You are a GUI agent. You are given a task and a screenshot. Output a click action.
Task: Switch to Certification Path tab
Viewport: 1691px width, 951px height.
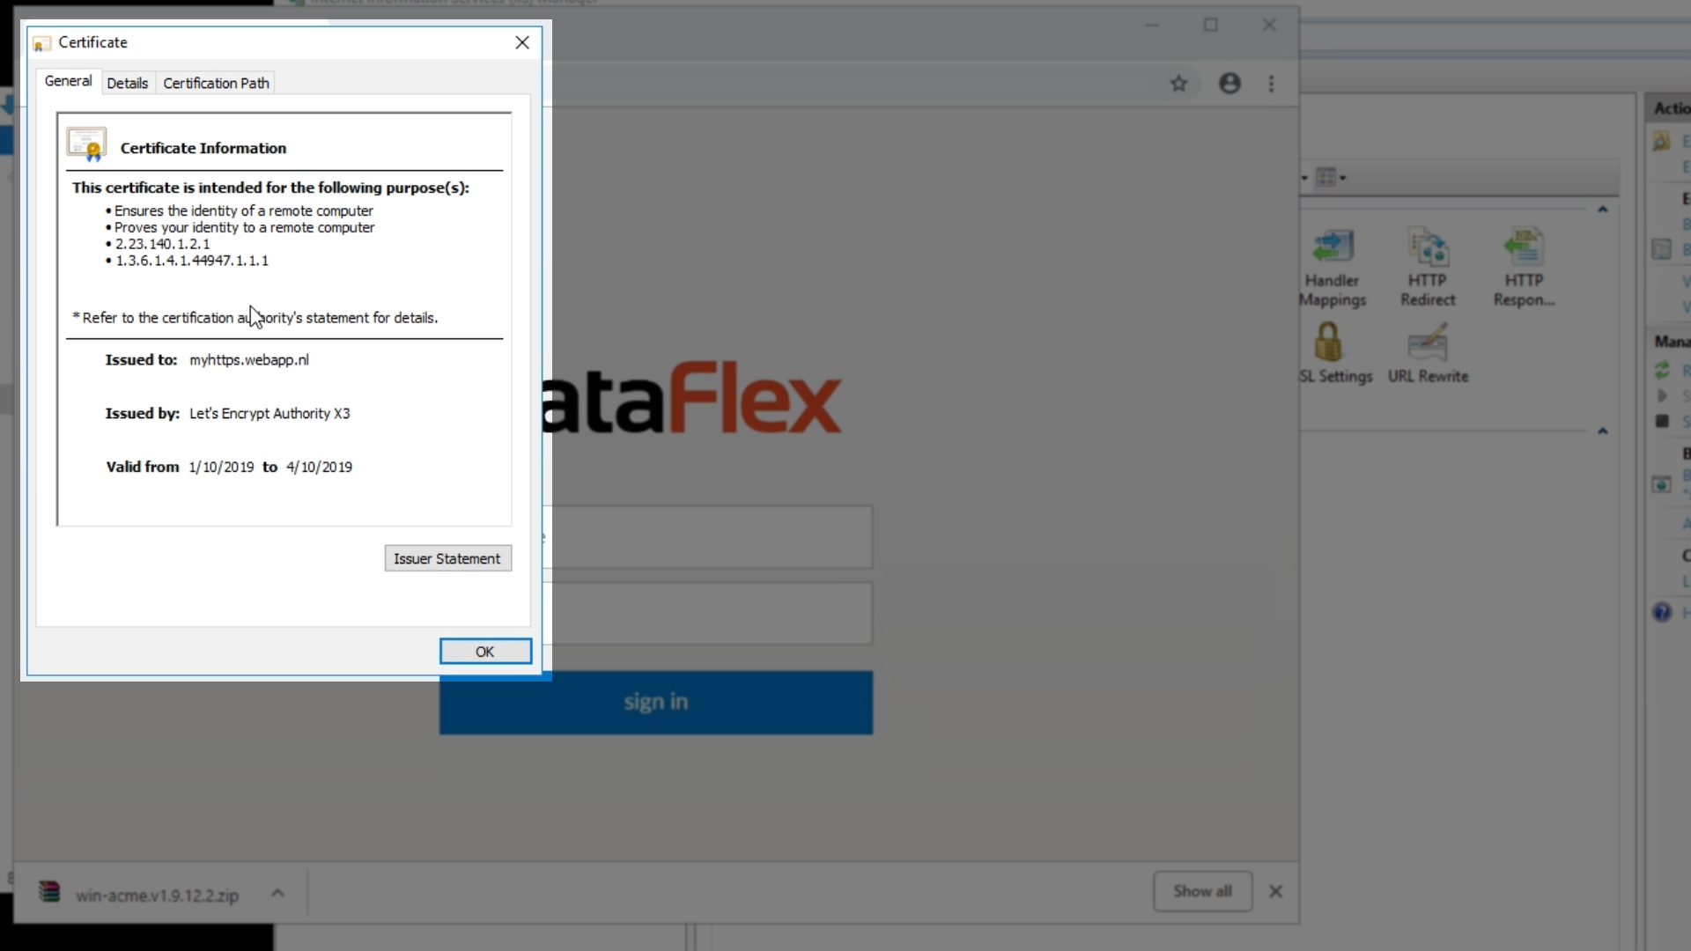coord(216,84)
